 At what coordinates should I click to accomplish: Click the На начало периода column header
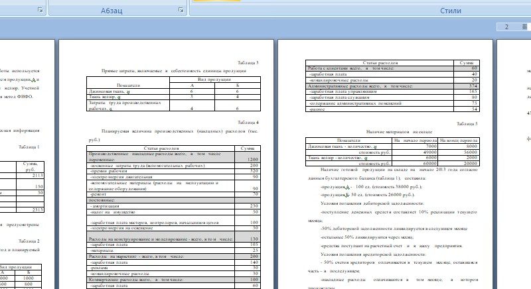point(416,141)
